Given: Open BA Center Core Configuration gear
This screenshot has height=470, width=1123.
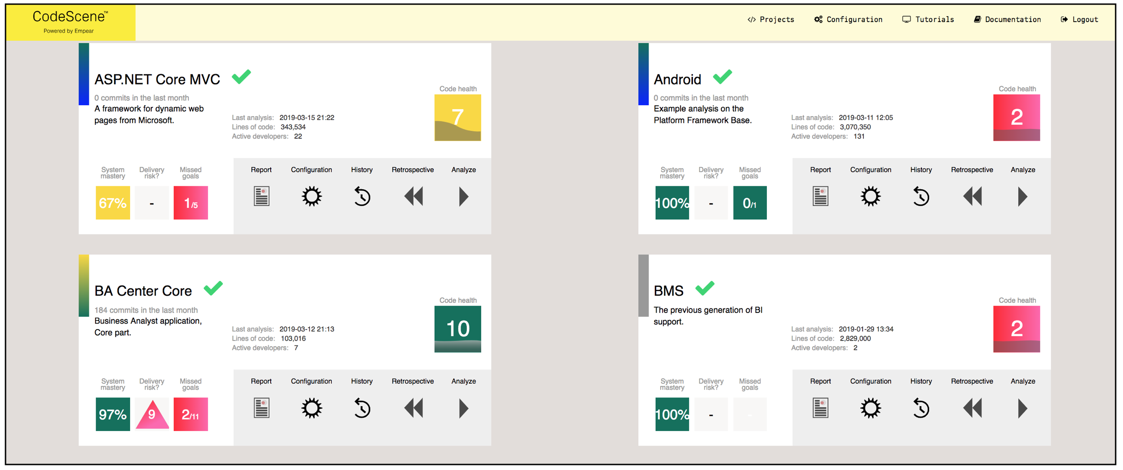Looking at the screenshot, I should 312,408.
